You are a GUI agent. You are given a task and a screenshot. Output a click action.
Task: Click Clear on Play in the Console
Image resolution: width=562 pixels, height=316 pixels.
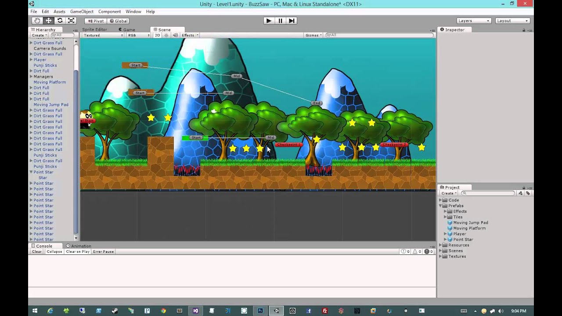point(77,251)
